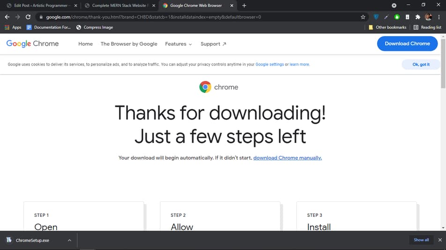Switch to the Complete MERN Stack Website tab
Viewport: 446px width, 250px height.
[120, 6]
